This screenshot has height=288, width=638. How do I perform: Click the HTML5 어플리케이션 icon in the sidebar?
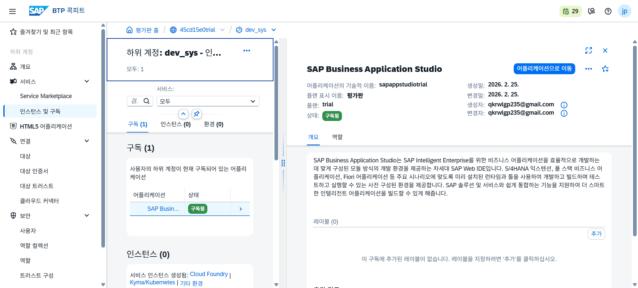point(13,126)
